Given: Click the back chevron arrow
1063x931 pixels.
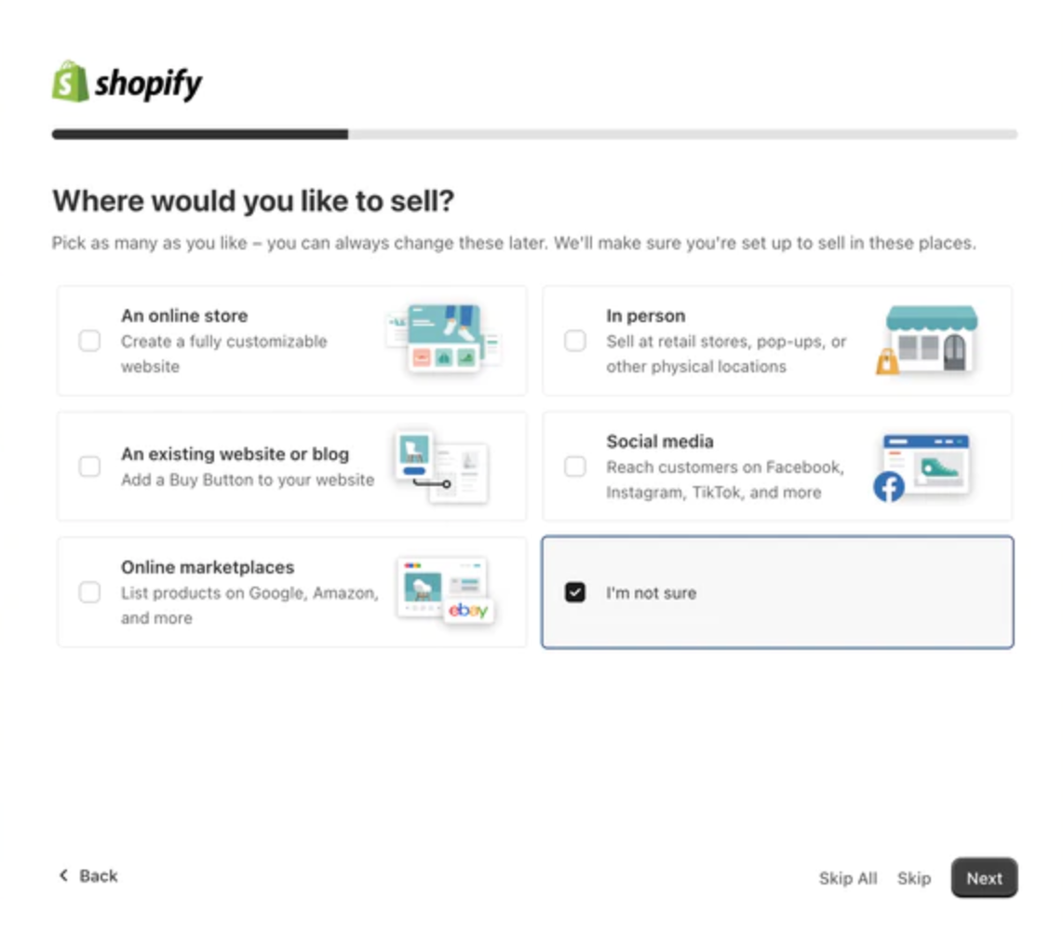Looking at the screenshot, I should (63, 875).
